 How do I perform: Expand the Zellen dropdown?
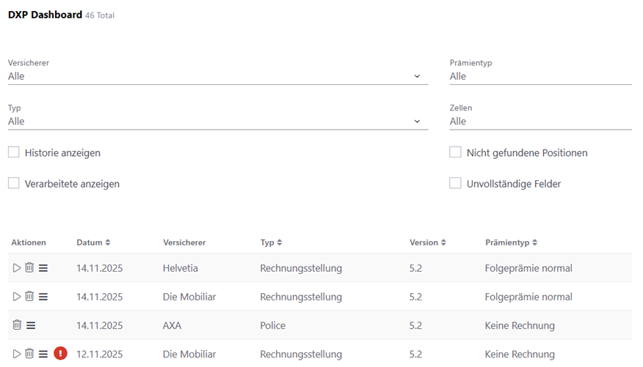click(x=540, y=122)
